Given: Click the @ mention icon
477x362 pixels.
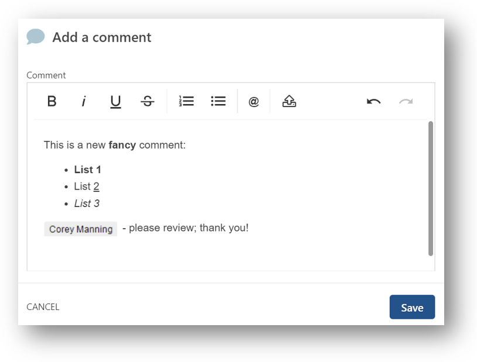Looking at the screenshot, I should [254, 102].
